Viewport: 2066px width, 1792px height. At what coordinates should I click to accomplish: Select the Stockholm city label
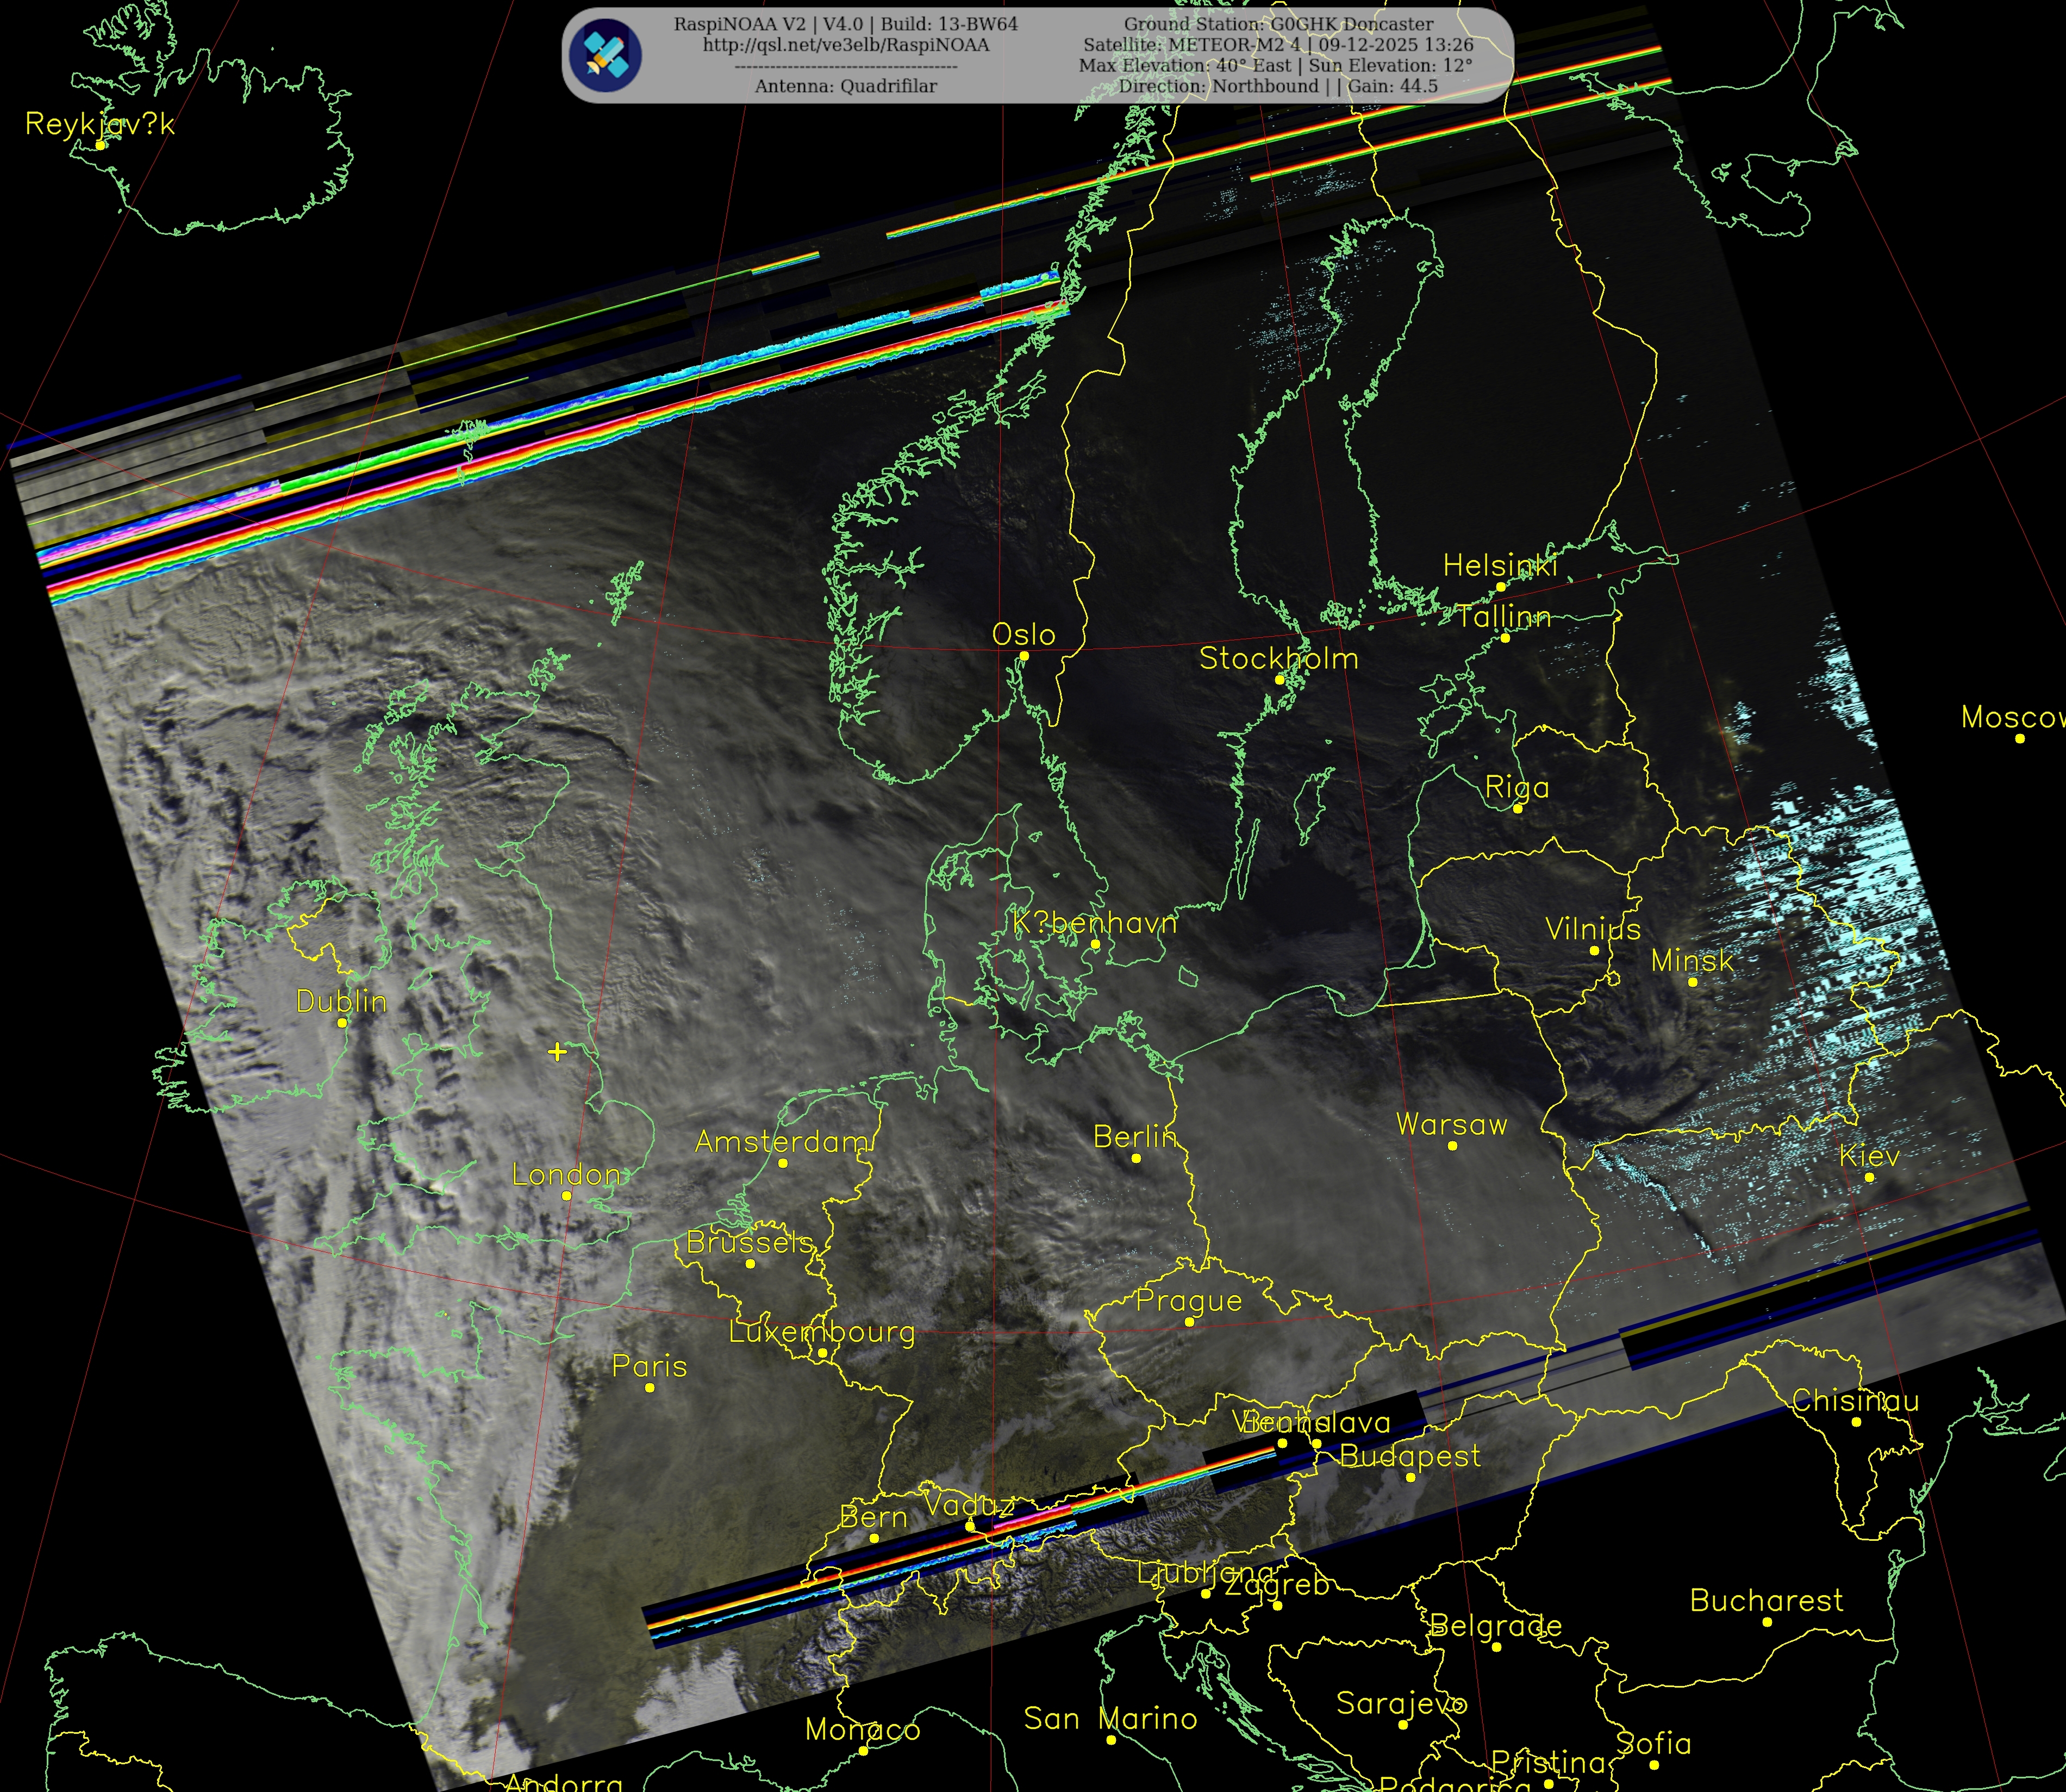pyautogui.click(x=1278, y=658)
